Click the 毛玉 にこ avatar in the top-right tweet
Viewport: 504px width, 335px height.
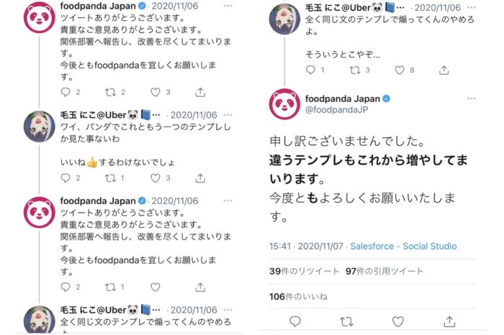click(x=284, y=17)
